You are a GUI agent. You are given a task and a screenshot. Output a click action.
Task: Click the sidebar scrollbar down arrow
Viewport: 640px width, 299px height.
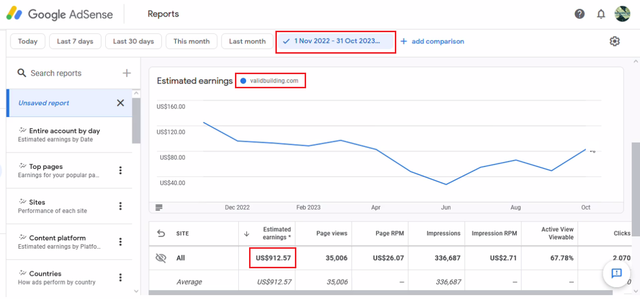[136, 291]
